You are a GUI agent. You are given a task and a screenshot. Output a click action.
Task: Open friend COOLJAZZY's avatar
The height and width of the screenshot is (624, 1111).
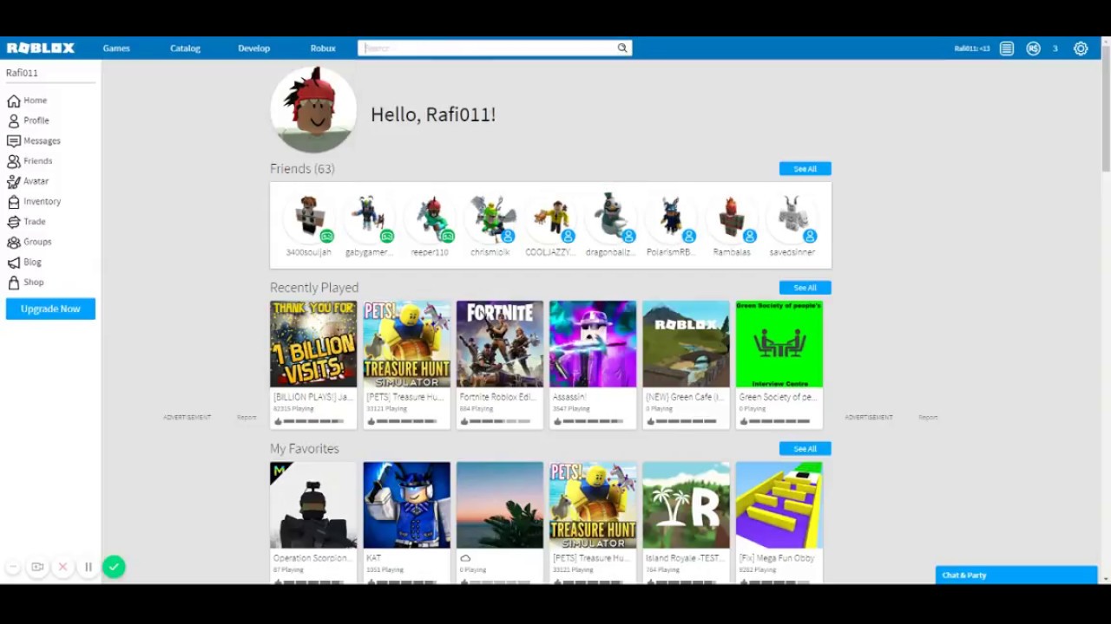550,217
